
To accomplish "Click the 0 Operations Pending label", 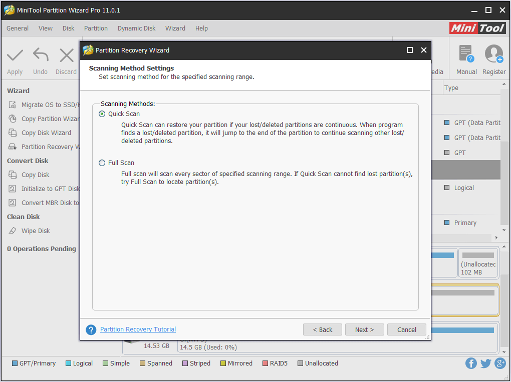I will click(x=42, y=248).
